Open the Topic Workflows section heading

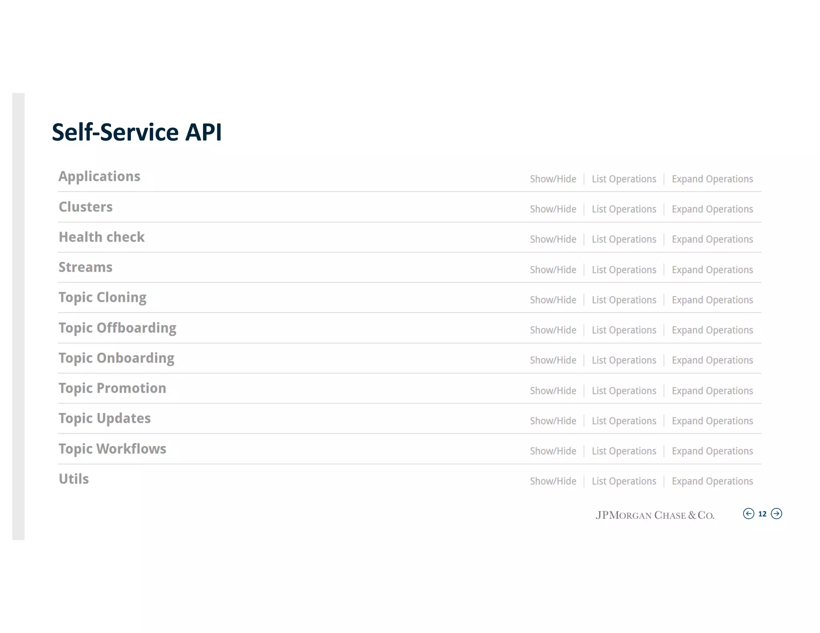(x=113, y=449)
